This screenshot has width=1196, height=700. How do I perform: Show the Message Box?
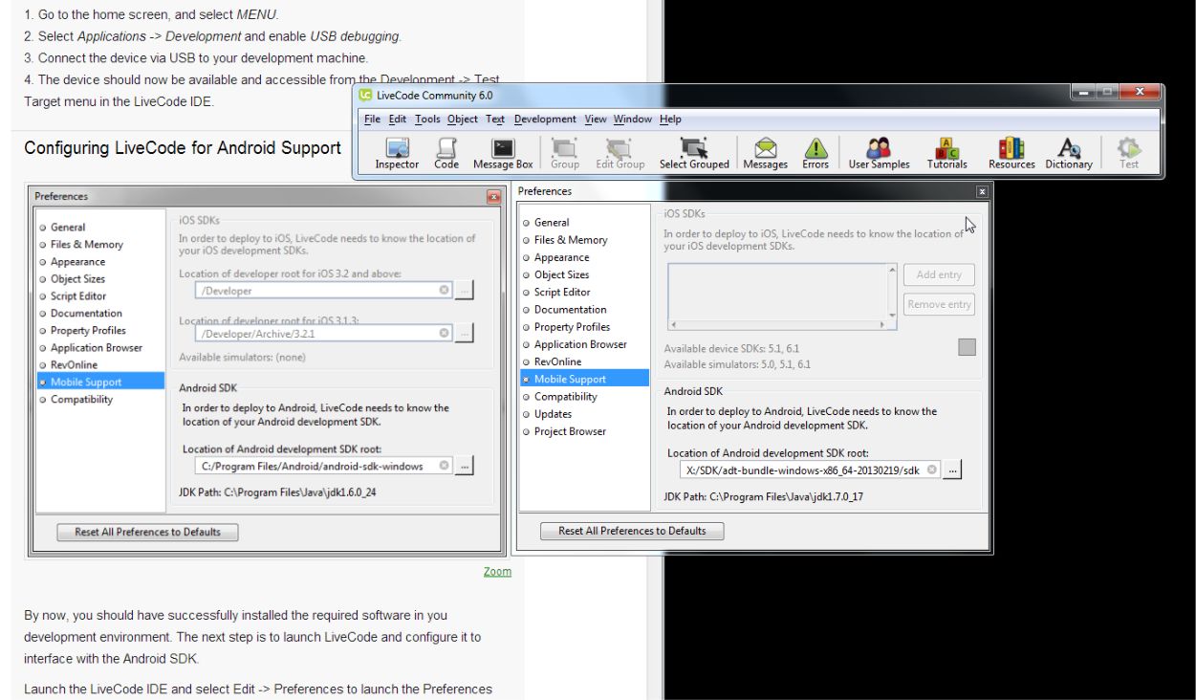pyautogui.click(x=503, y=153)
